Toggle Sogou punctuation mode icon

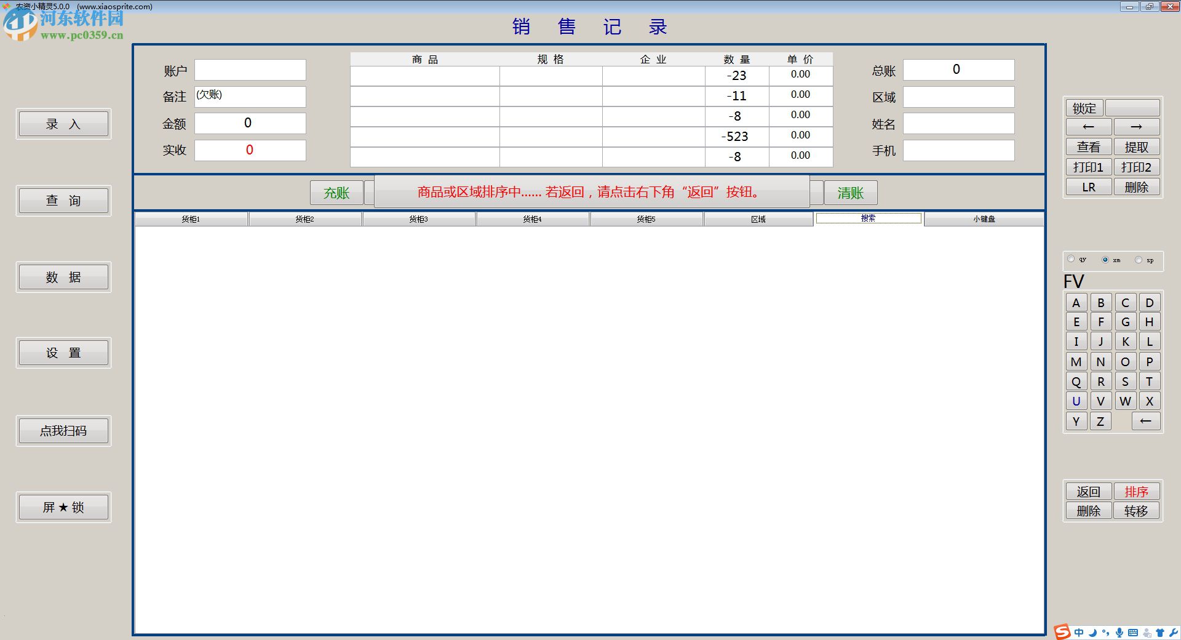click(1106, 633)
